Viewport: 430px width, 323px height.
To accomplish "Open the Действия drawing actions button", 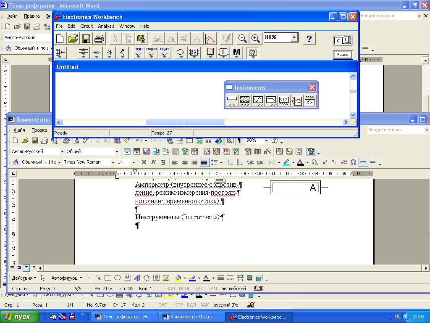I will 24,278.
